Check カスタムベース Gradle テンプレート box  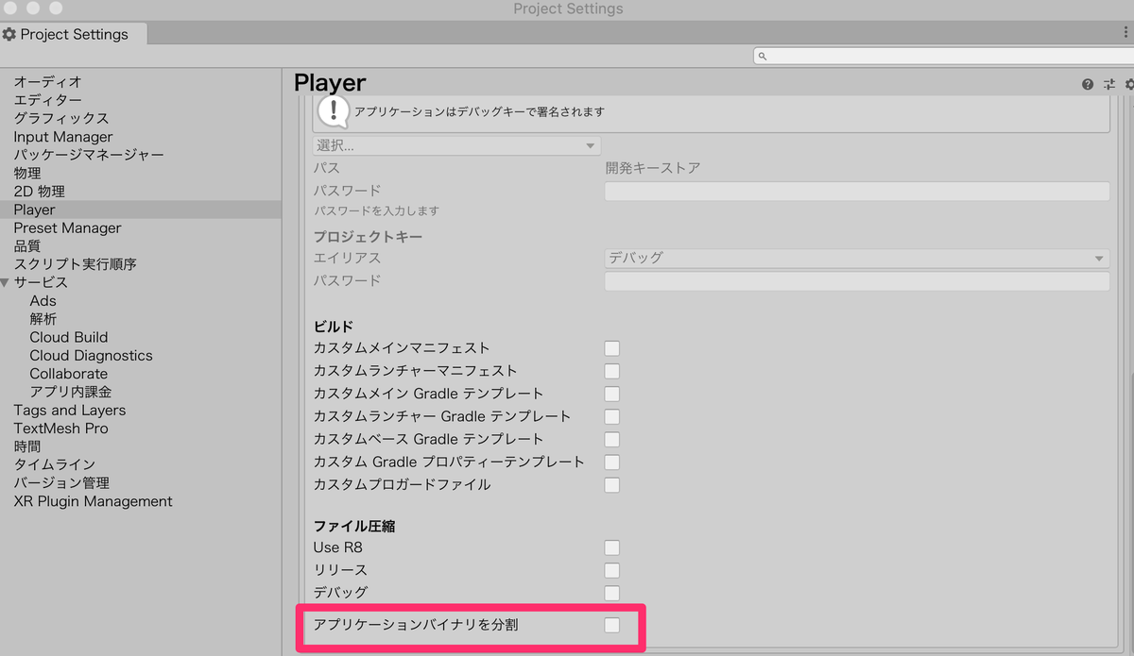612,439
